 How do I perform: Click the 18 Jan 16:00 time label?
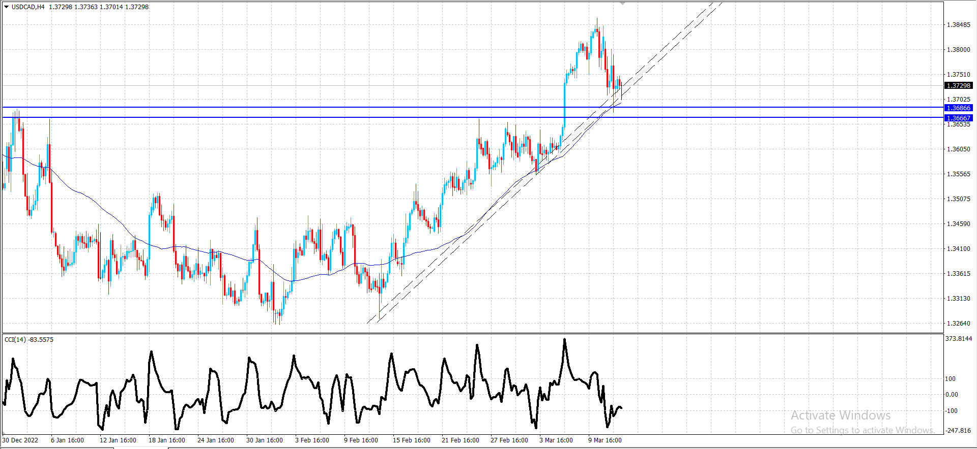tap(167, 440)
